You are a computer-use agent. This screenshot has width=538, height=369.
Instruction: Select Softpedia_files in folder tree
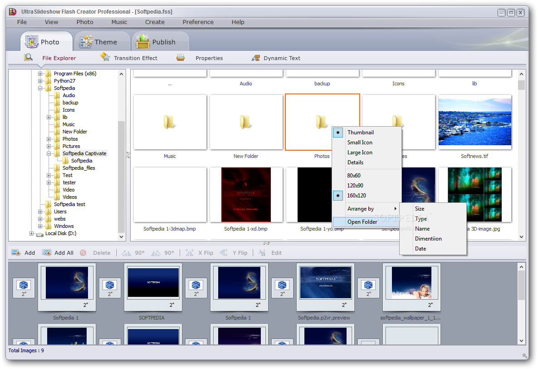pos(78,168)
